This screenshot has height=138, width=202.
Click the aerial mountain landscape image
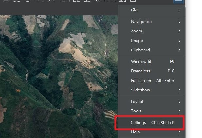59,77
